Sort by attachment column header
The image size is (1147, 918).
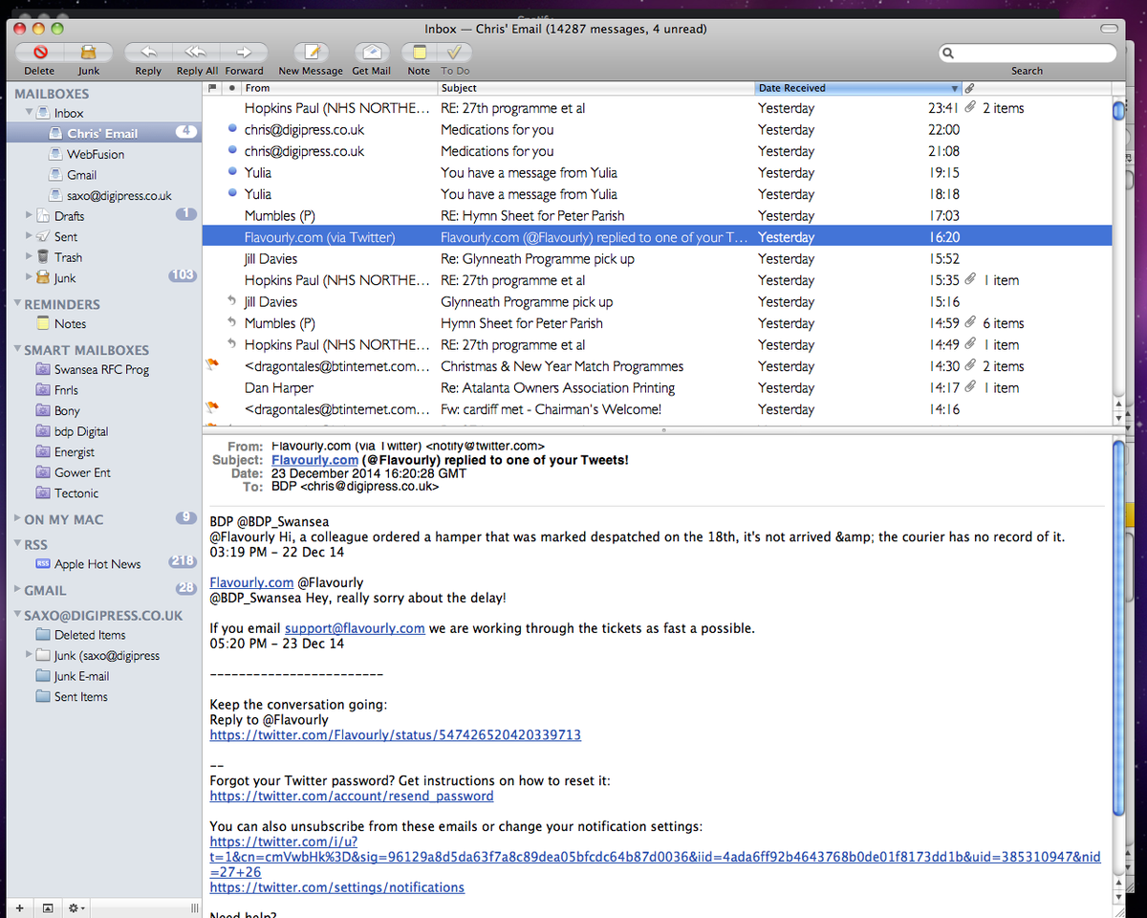coord(969,88)
